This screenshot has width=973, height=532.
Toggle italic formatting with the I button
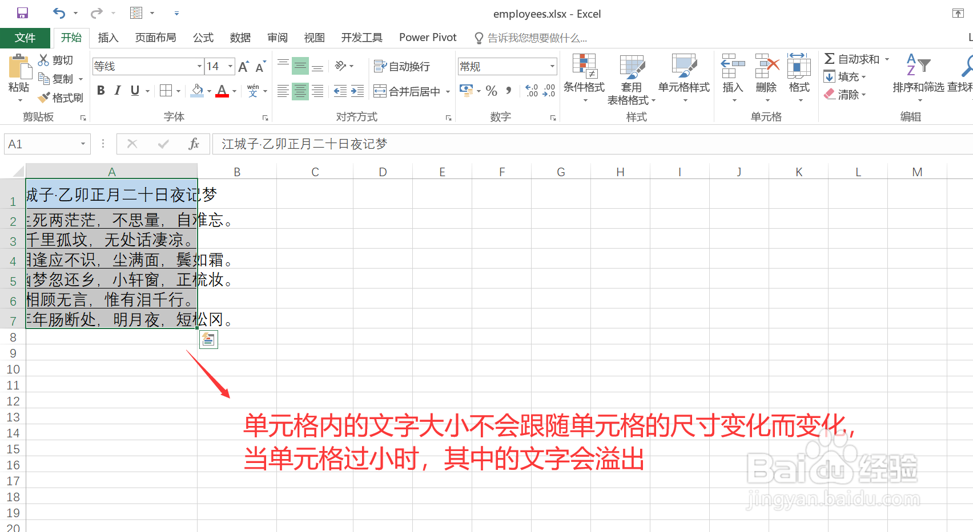[x=117, y=90]
